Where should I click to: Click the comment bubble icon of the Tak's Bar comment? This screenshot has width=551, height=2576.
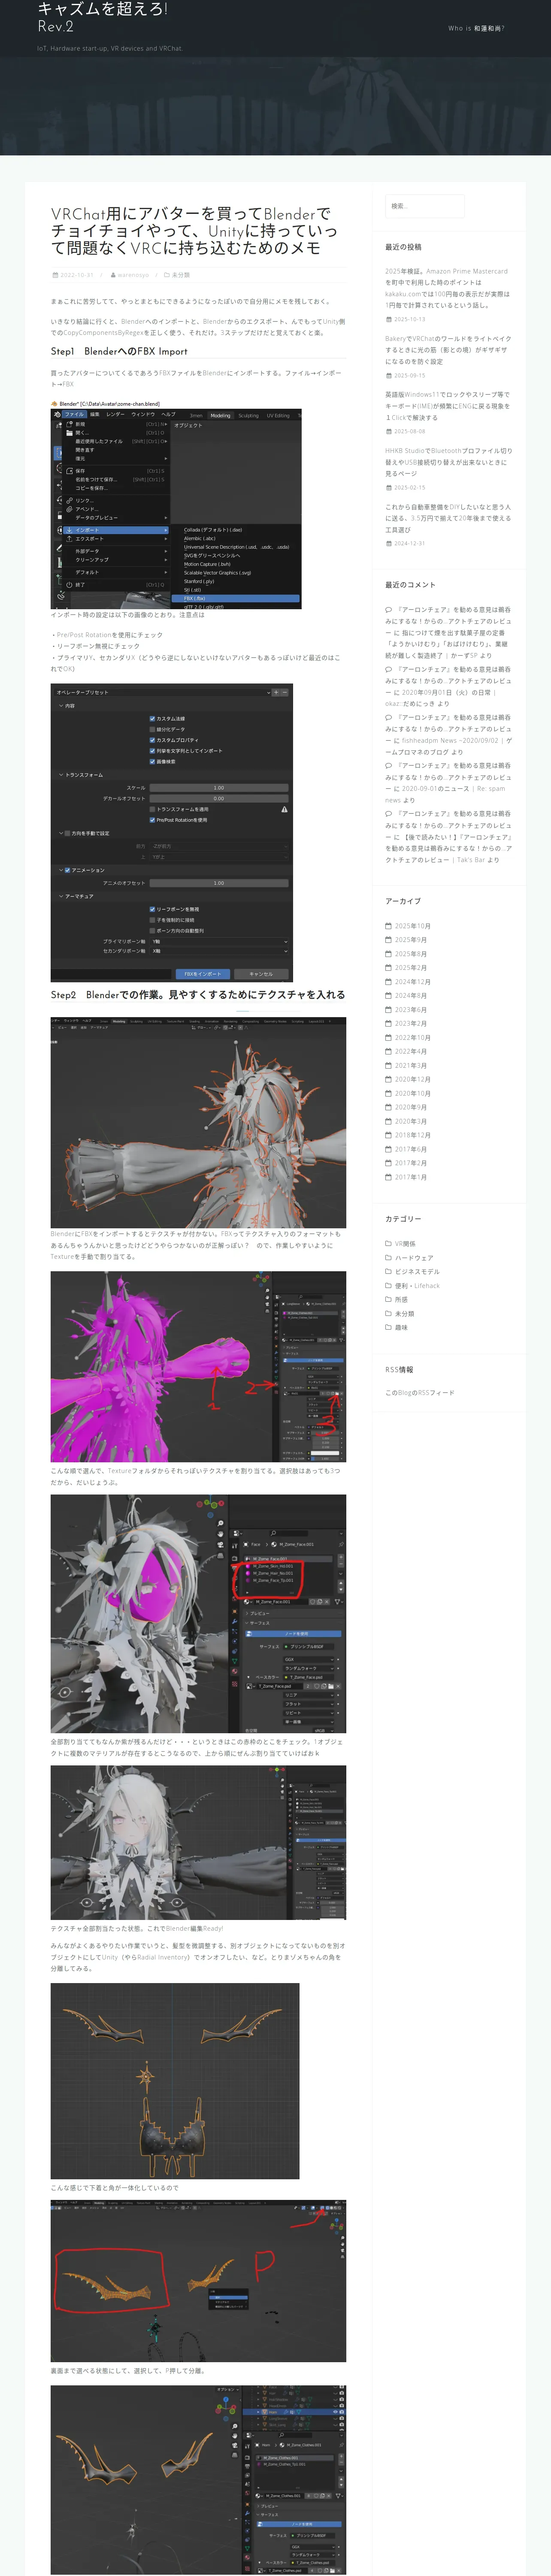[x=388, y=813]
